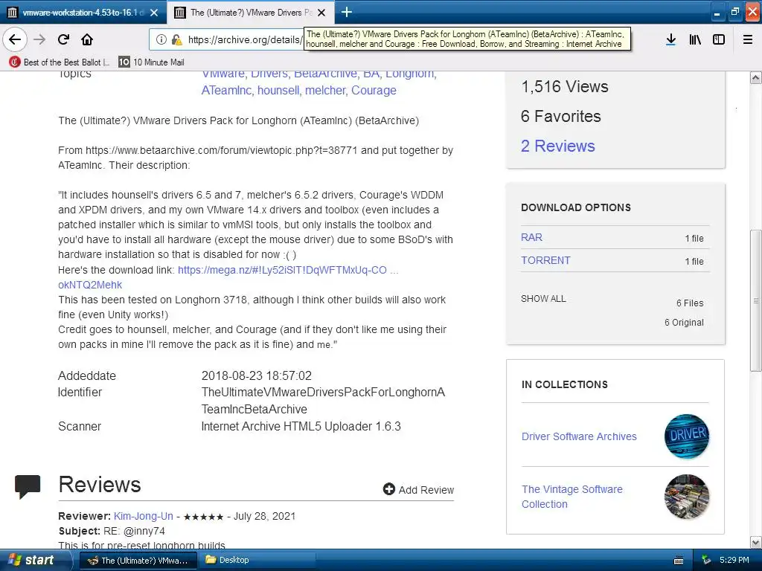Open the Library bookshelf icon
This screenshot has width=762, height=571.
pos(695,39)
